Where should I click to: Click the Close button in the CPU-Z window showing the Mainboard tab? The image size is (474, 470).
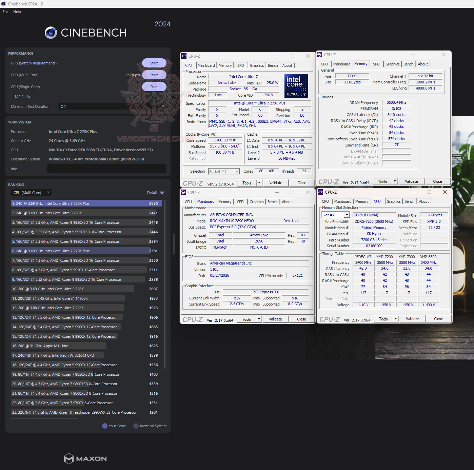pyautogui.click(x=301, y=319)
